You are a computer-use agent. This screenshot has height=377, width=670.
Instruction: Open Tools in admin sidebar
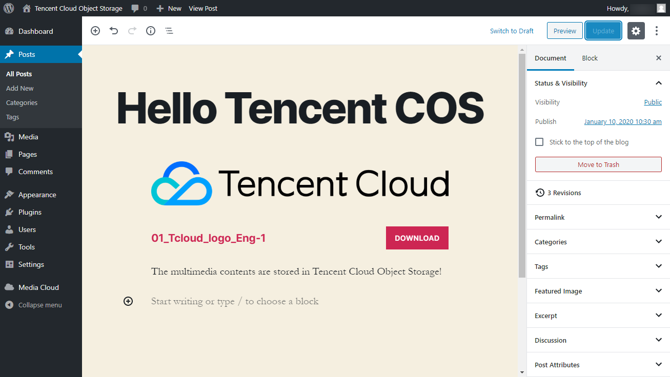41,247
